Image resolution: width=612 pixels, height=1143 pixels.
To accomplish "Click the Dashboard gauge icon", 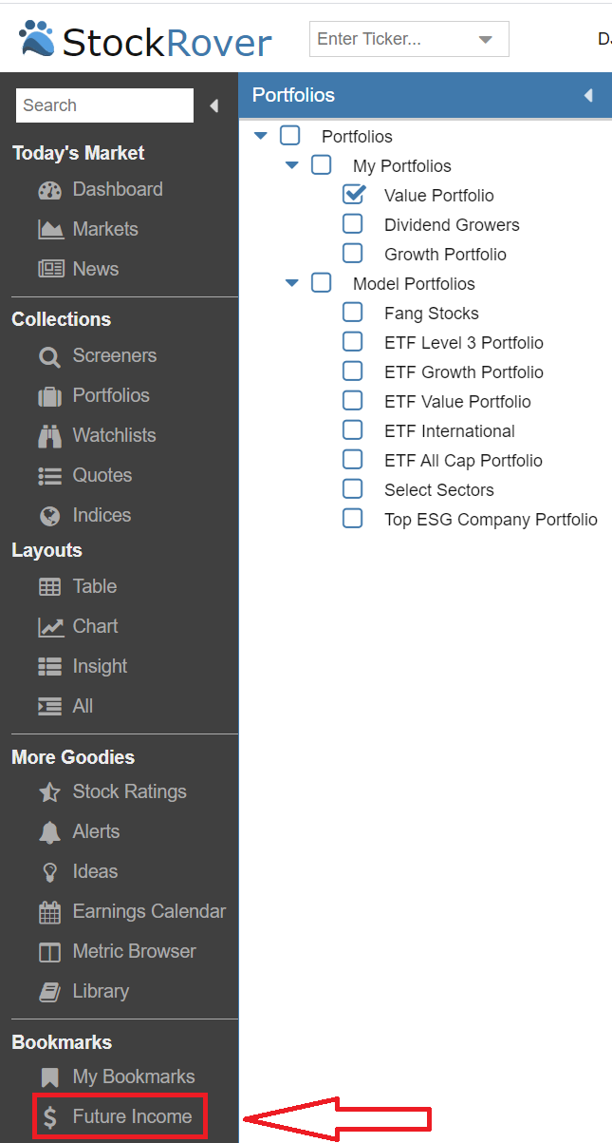I will tap(49, 190).
